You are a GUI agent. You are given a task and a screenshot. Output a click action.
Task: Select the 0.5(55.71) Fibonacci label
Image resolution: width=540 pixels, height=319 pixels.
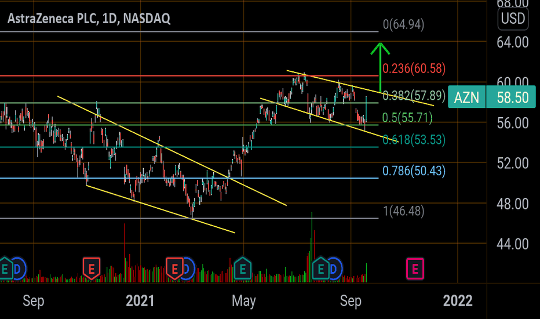(x=407, y=118)
